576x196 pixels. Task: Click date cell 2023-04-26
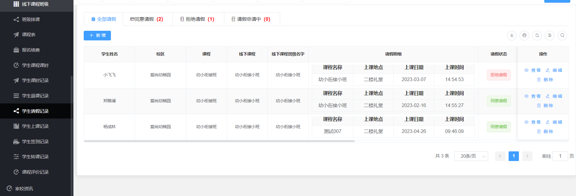pos(414,131)
